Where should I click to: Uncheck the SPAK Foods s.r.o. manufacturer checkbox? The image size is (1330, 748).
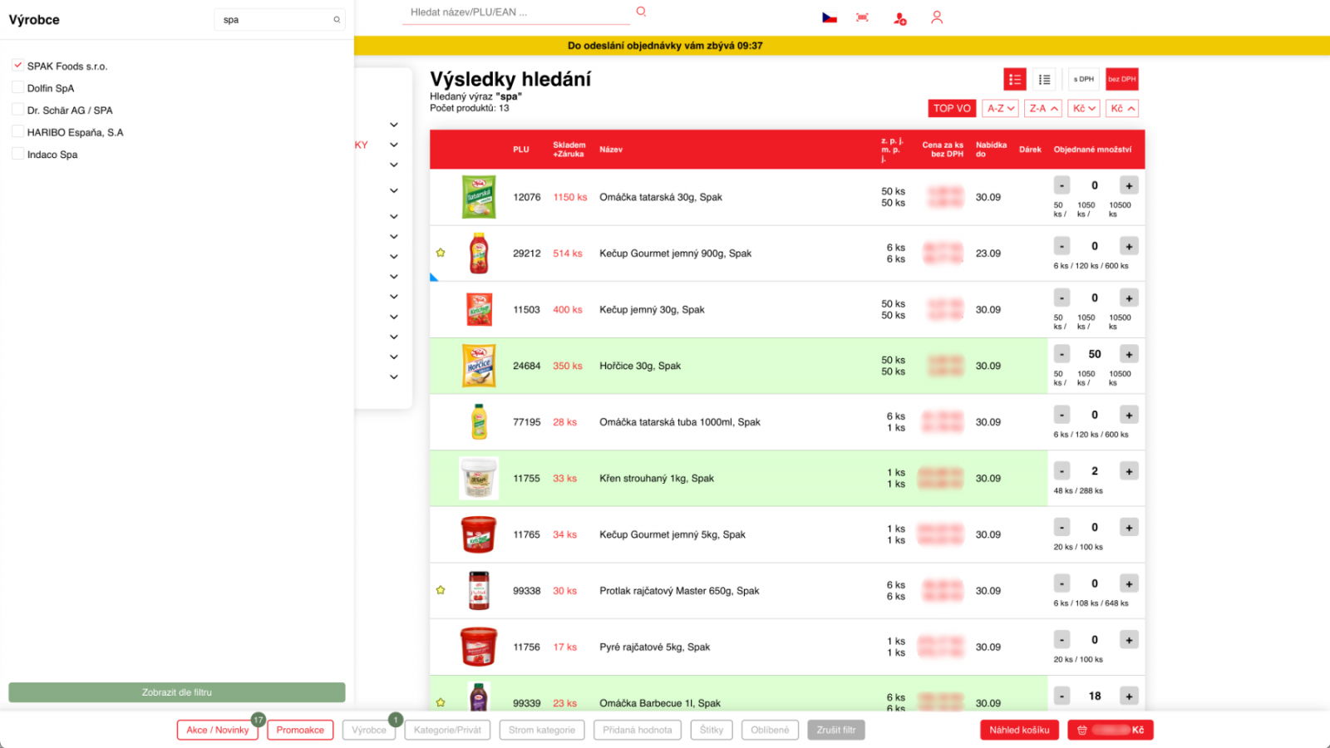pos(17,65)
